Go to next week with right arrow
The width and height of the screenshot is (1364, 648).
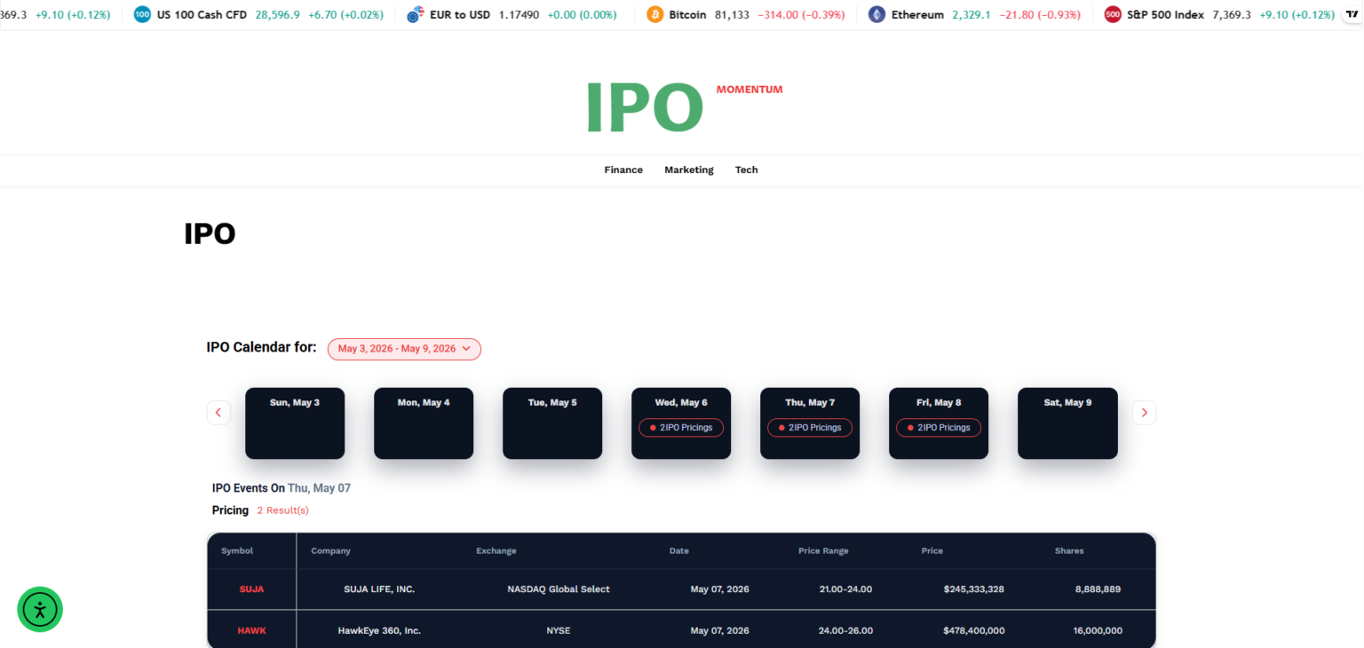[1144, 413]
